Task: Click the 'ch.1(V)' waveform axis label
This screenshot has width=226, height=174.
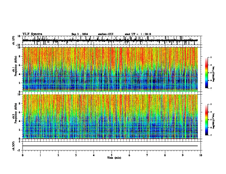Action: (x=14, y=40)
